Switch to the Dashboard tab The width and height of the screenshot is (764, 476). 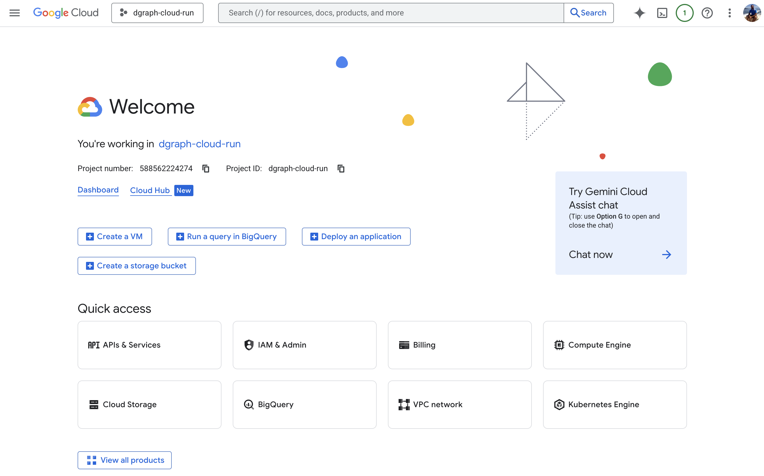(x=98, y=190)
